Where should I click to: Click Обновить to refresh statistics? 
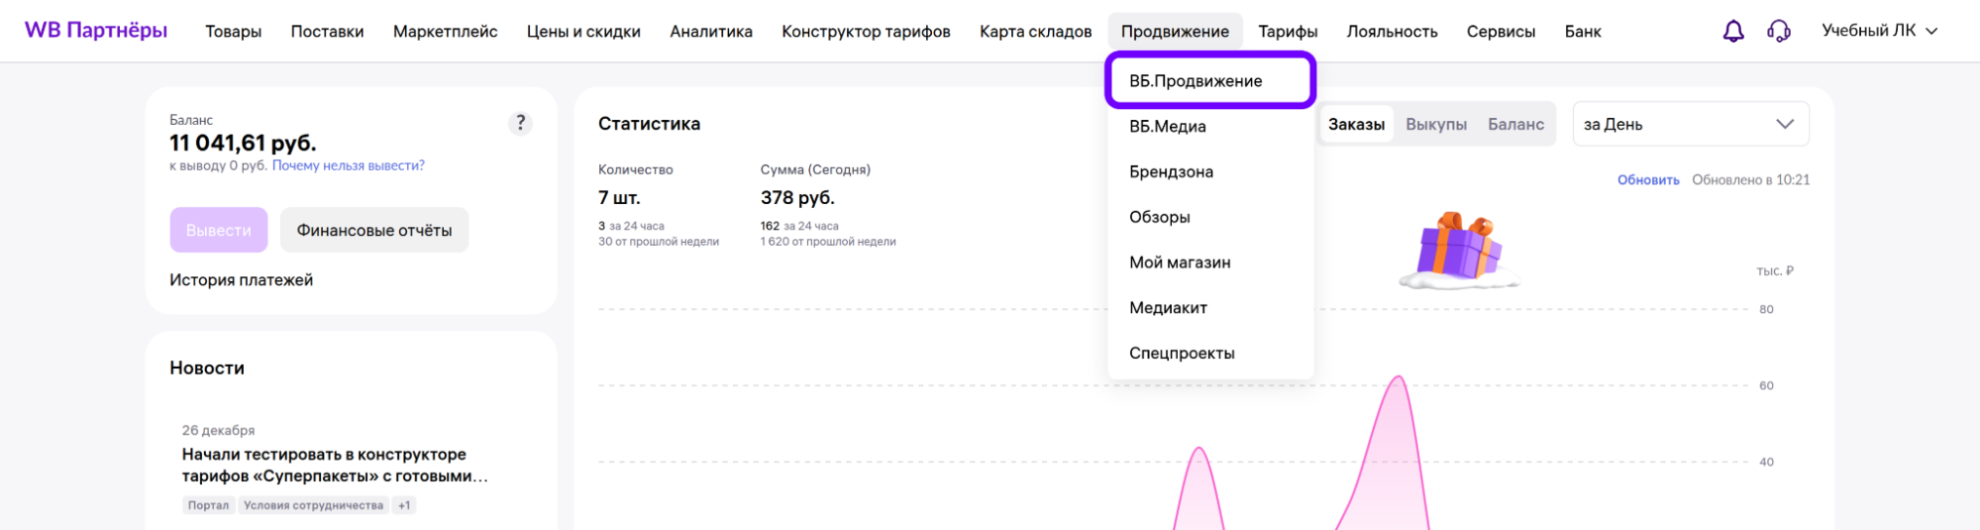point(1647,180)
